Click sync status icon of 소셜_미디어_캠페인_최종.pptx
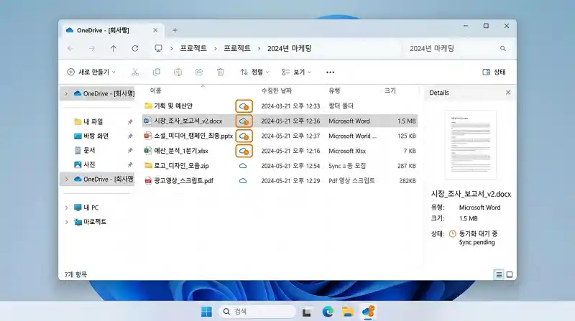Image resolution: width=575 pixels, height=321 pixels. pyautogui.click(x=244, y=136)
